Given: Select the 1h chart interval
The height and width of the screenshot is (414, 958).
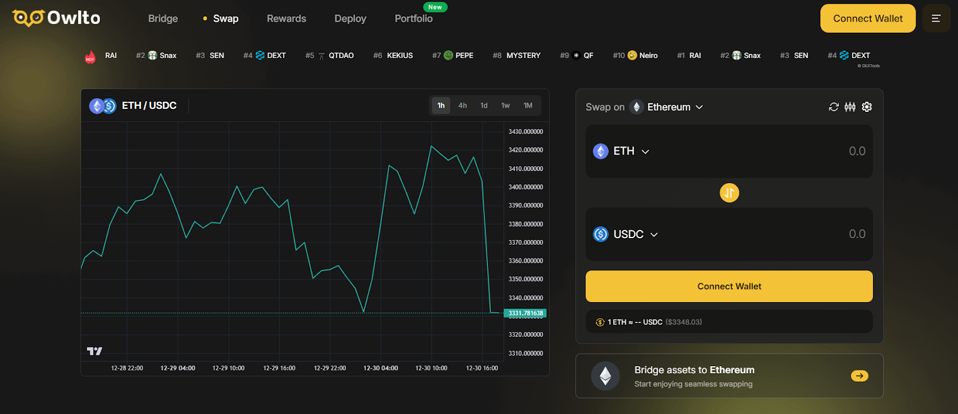Looking at the screenshot, I should pos(441,105).
